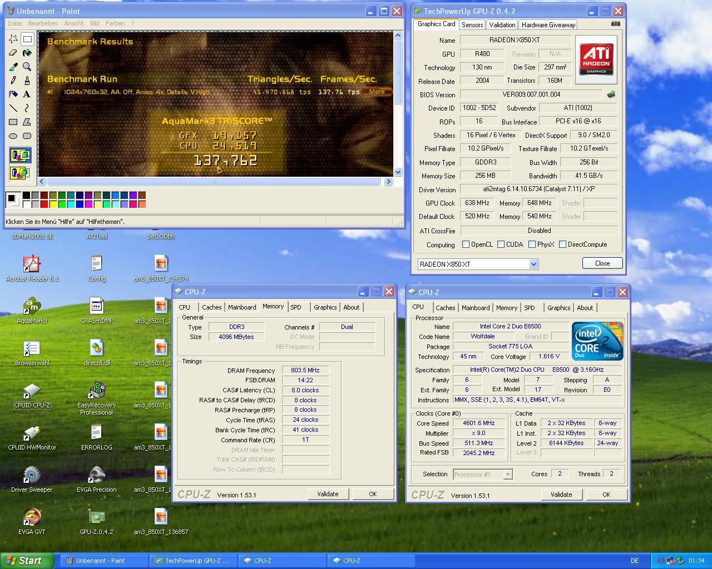The height and width of the screenshot is (569, 712).
Task: Open the Bild menu in Paint
Action: (95, 23)
